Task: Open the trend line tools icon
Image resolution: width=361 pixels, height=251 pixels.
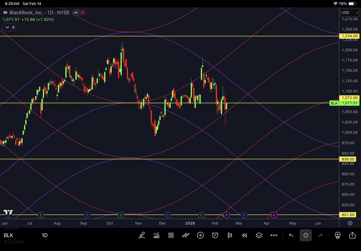Action: click(185, 235)
